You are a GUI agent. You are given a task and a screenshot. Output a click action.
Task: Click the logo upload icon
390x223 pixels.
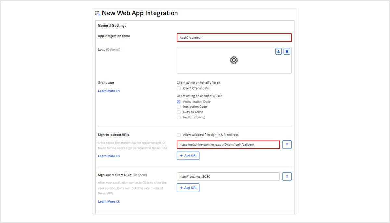(x=279, y=51)
